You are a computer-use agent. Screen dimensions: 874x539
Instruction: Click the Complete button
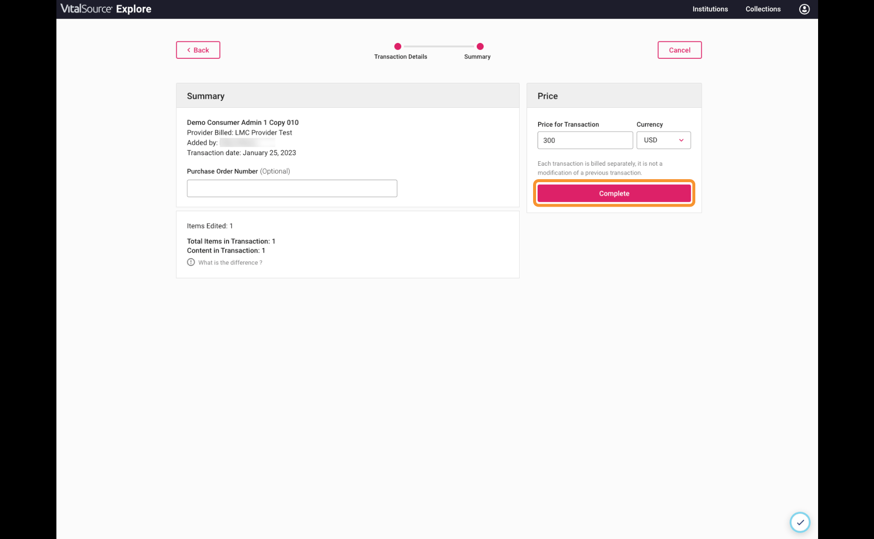(614, 193)
